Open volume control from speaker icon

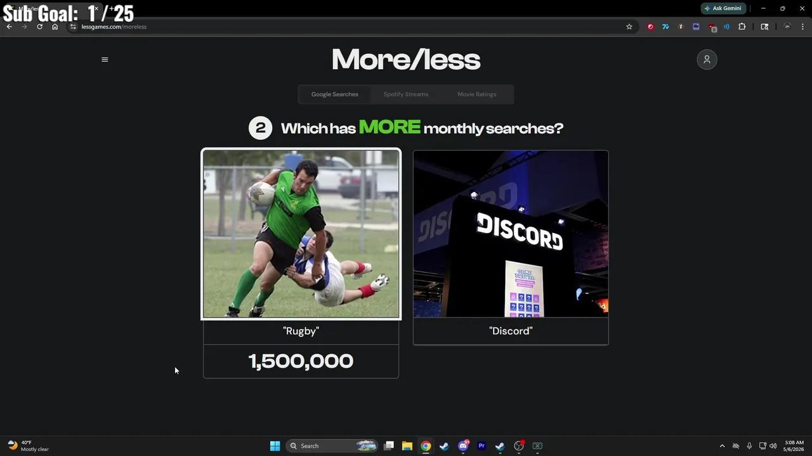(x=773, y=446)
